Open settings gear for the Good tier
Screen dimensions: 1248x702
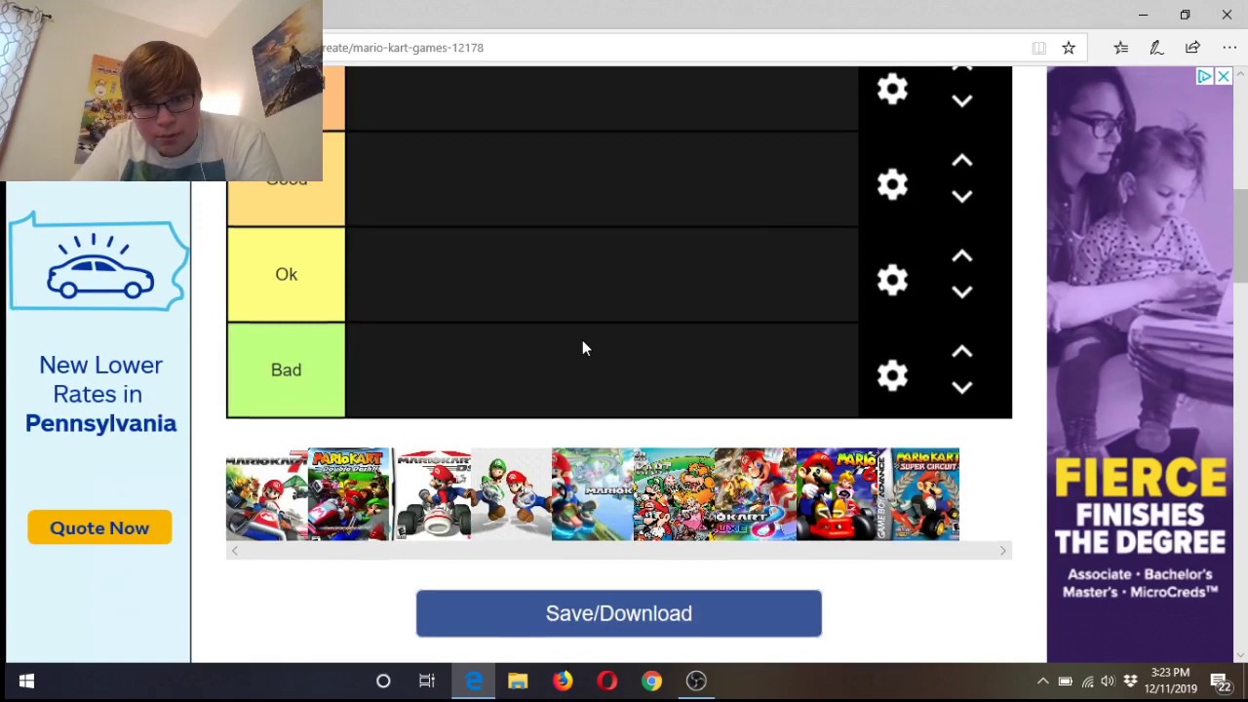892,184
